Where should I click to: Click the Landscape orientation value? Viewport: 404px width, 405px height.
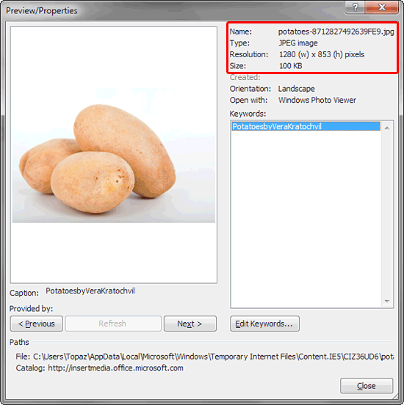297,89
